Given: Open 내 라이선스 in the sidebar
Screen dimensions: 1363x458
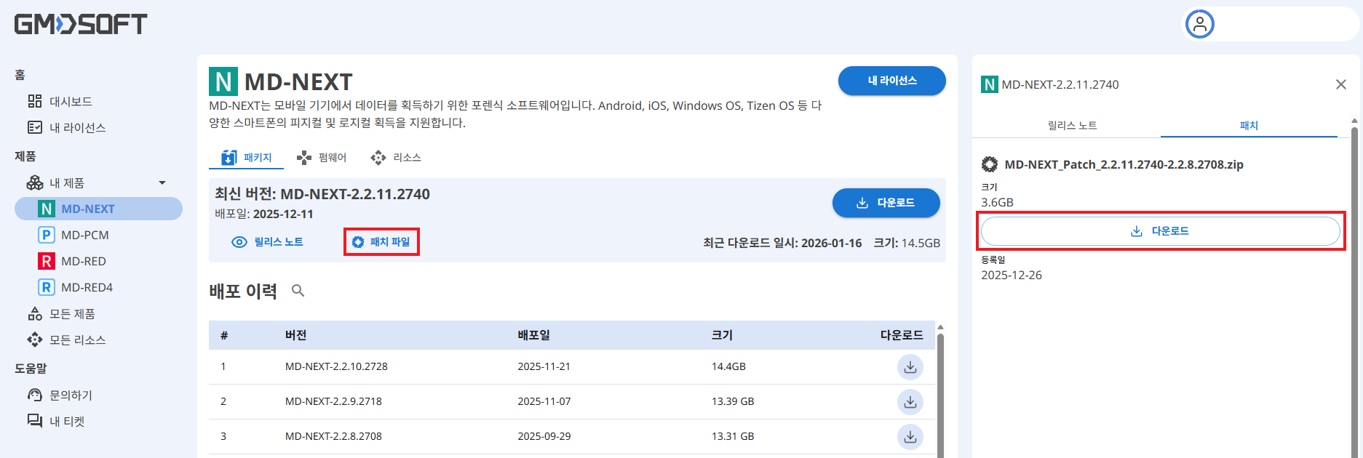Looking at the screenshot, I should [66, 127].
